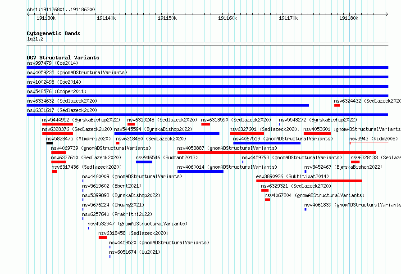Click the right arrowhead of the ruler
401x274 pixels.
387,14
